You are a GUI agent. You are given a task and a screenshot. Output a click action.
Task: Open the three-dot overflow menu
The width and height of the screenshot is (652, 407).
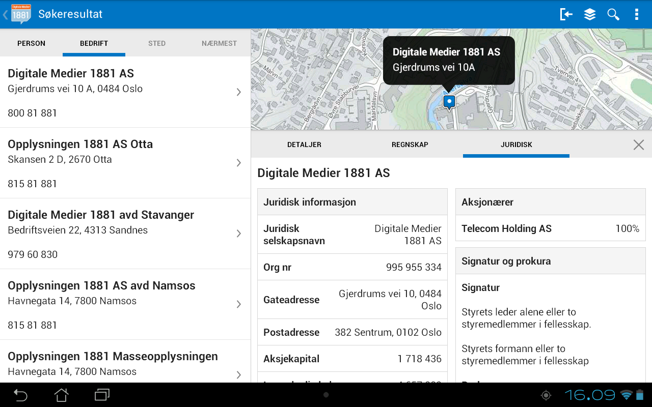[x=637, y=14]
